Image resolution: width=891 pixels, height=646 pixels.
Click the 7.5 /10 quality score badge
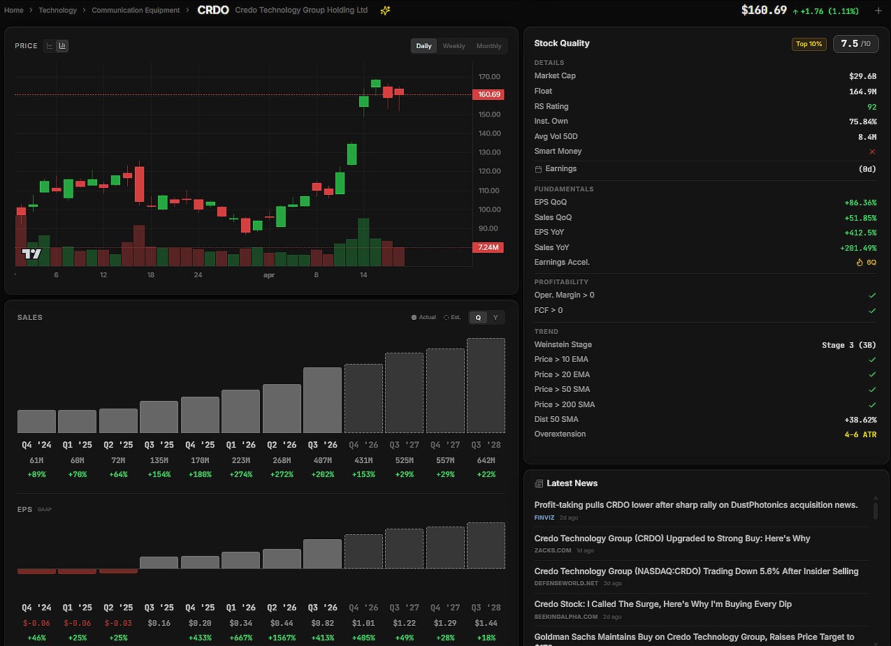856,44
